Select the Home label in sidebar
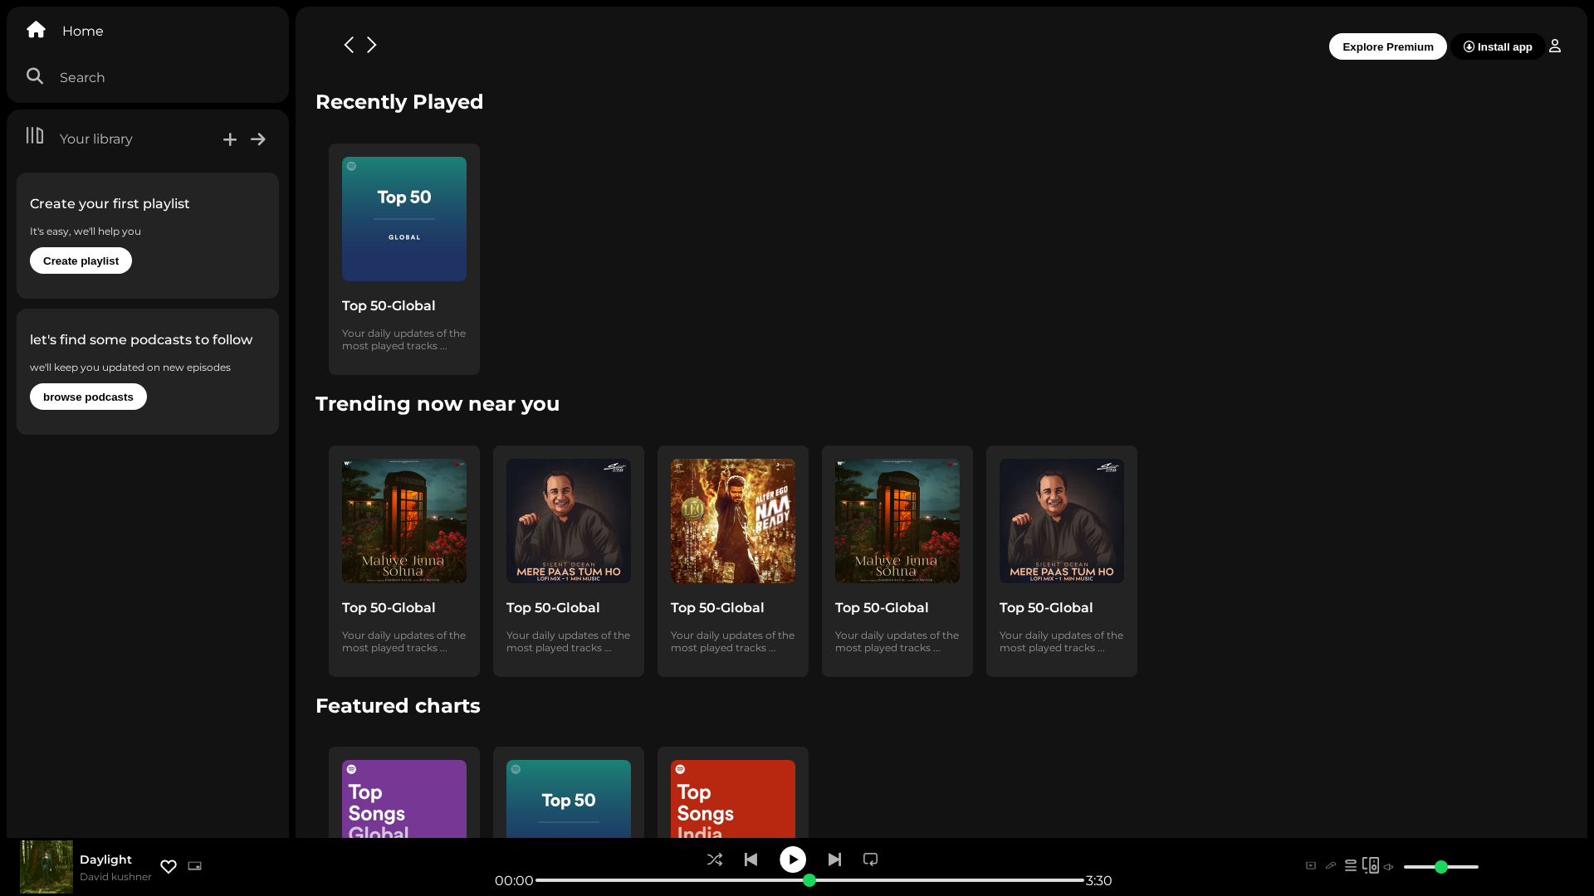 pos(83,31)
